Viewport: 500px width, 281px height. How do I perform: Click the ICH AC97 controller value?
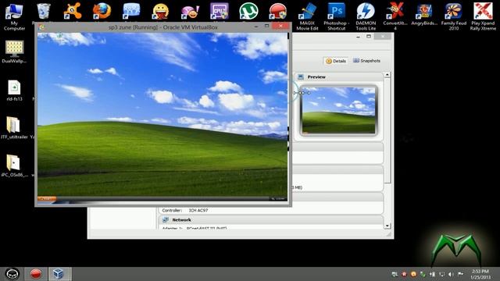[198, 210]
